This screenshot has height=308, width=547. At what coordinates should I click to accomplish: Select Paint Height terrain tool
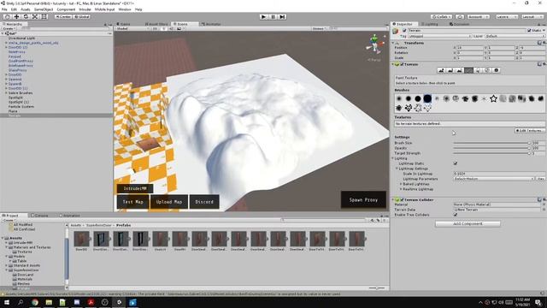(450, 70)
